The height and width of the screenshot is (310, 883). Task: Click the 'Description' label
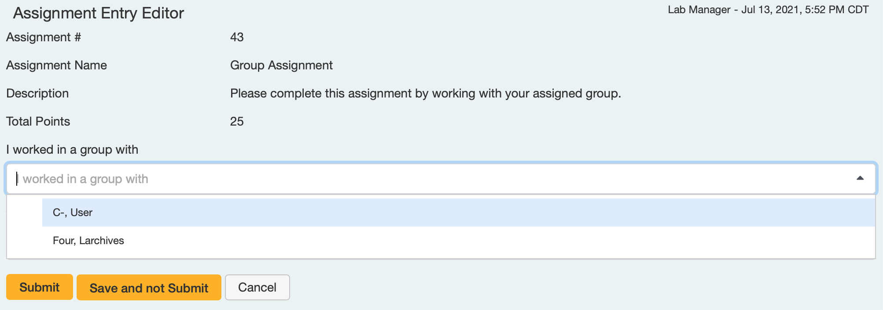coord(37,94)
